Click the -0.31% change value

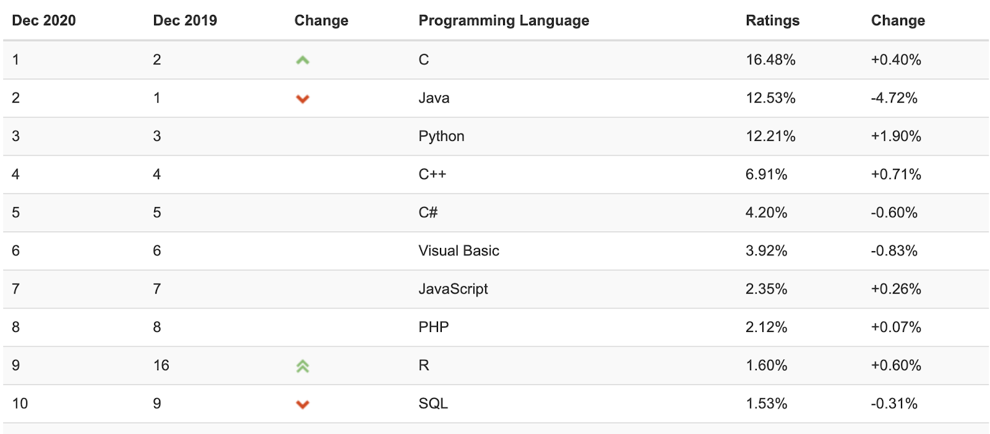[894, 404]
